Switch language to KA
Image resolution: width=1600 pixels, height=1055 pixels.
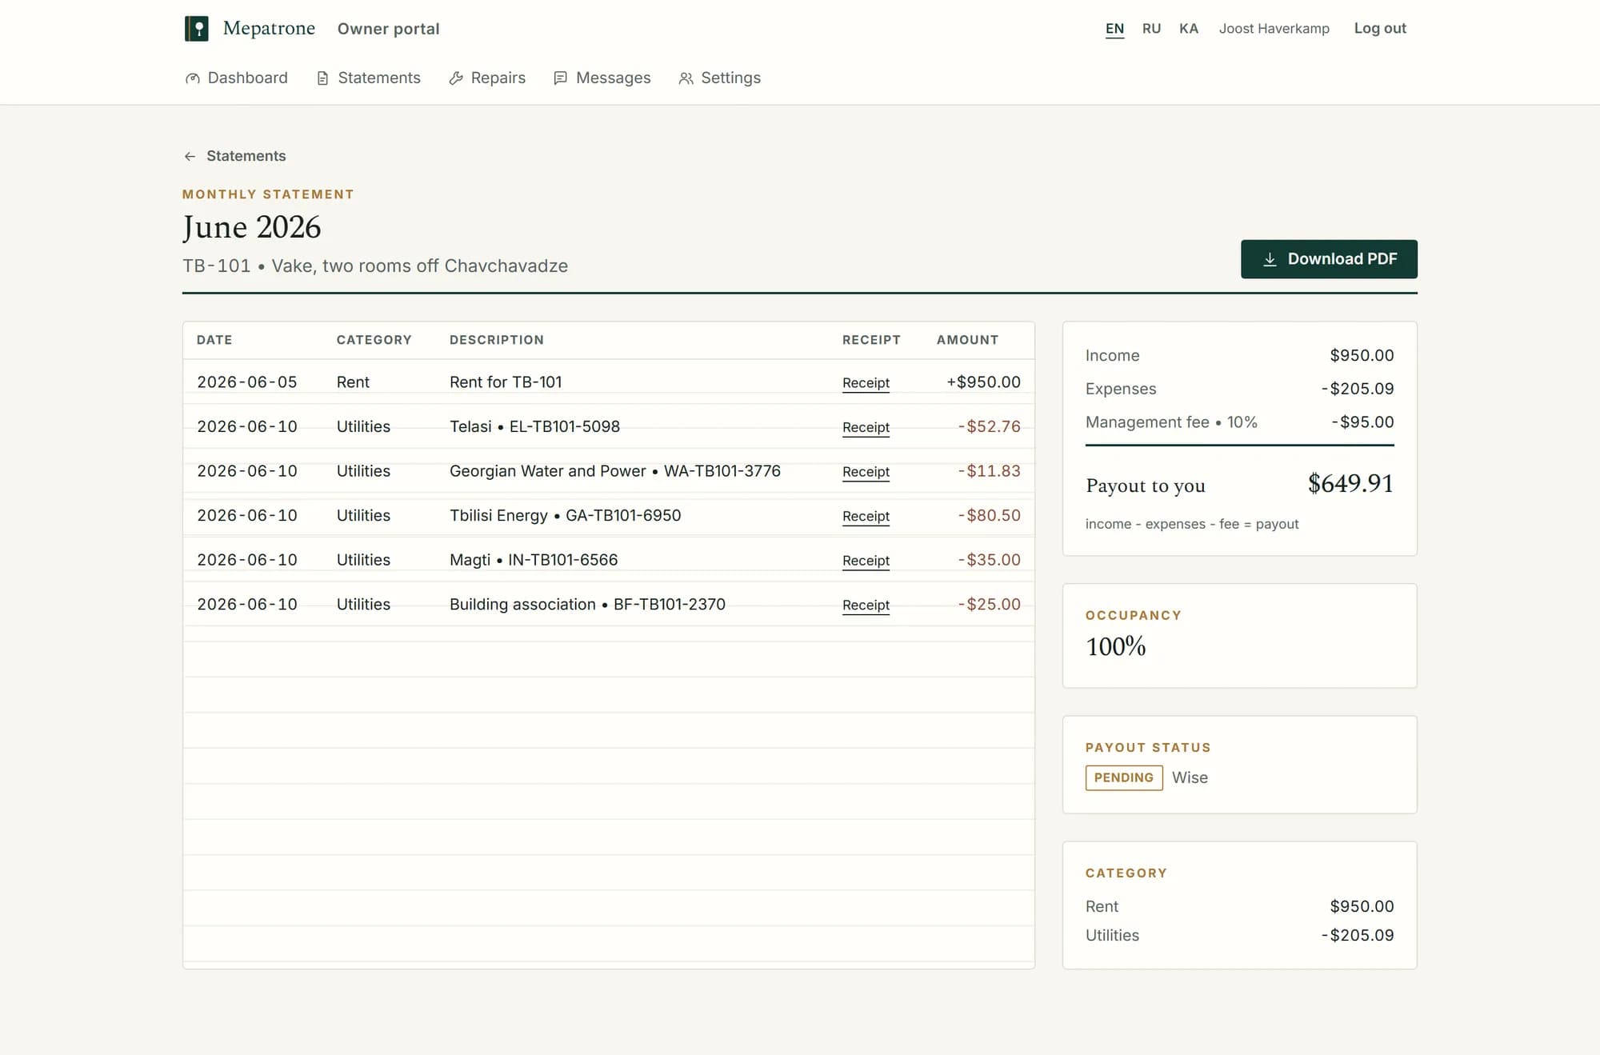click(x=1189, y=29)
